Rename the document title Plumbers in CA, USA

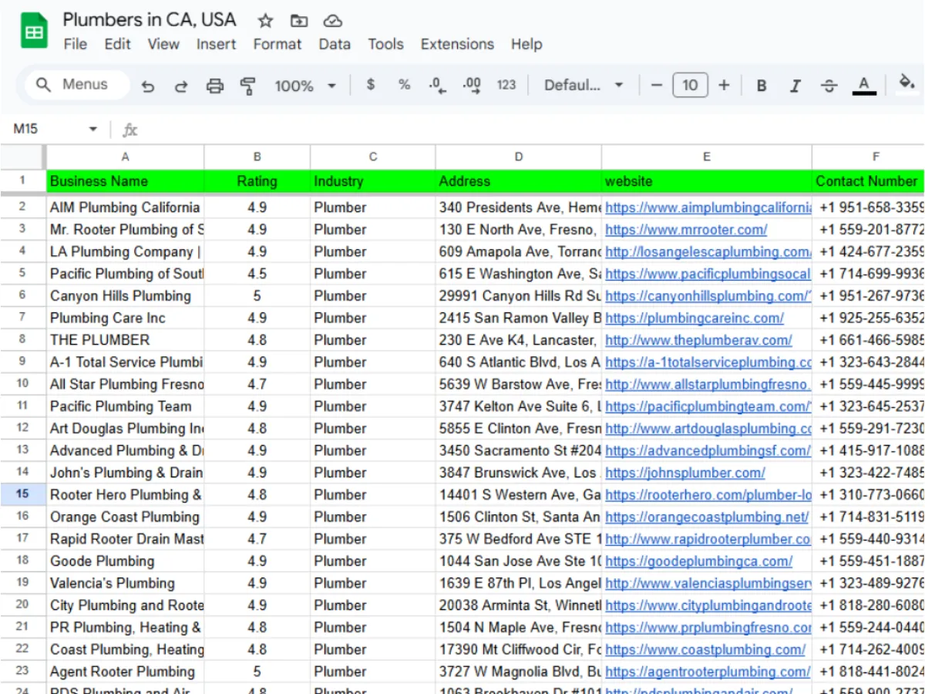coord(150,20)
